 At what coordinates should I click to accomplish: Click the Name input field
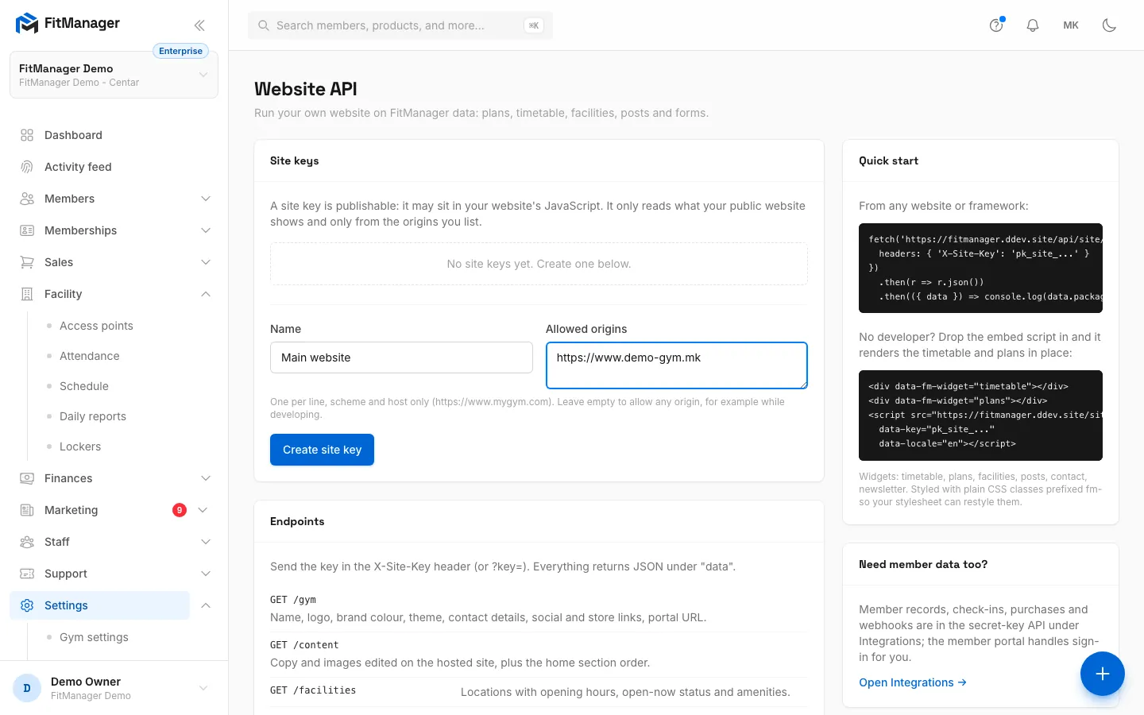coord(401,357)
